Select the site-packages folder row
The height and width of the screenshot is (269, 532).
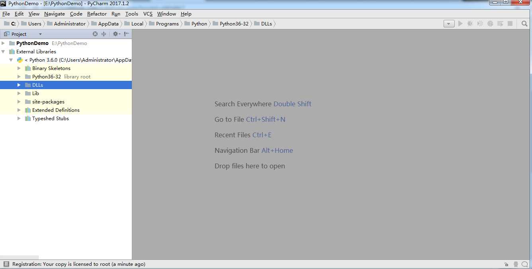coord(66,102)
